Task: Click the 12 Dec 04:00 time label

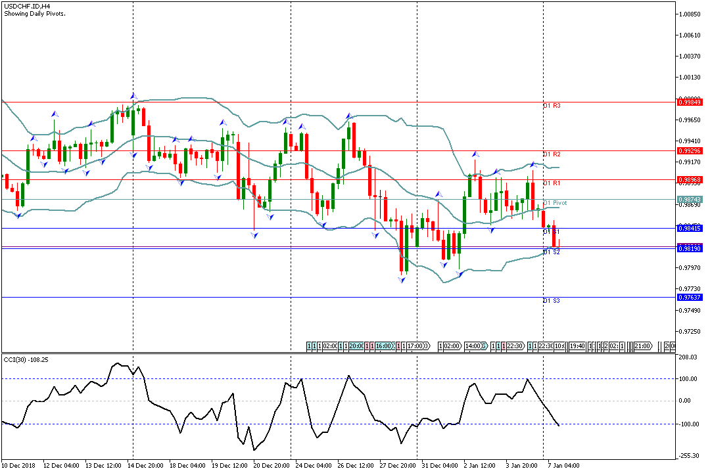Action: [x=61, y=466]
